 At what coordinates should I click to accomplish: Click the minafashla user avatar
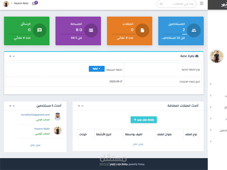pyautogui.click(x=58, y=116)
